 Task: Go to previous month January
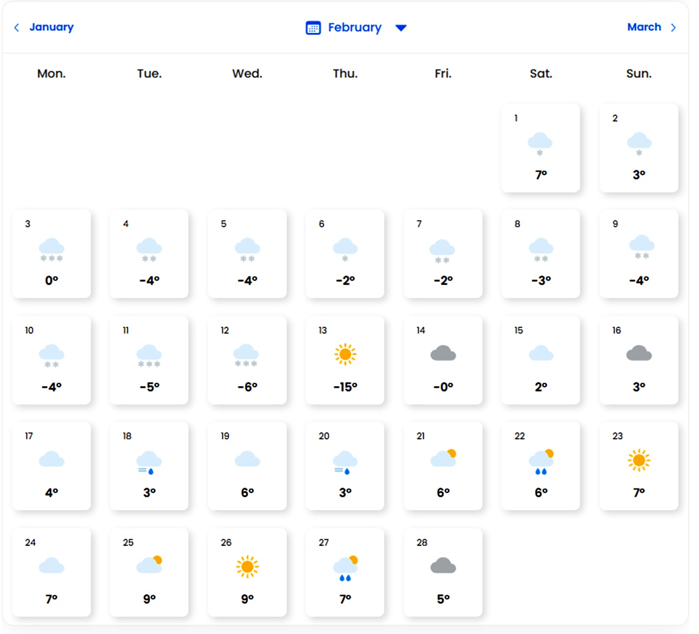[51, 27]
